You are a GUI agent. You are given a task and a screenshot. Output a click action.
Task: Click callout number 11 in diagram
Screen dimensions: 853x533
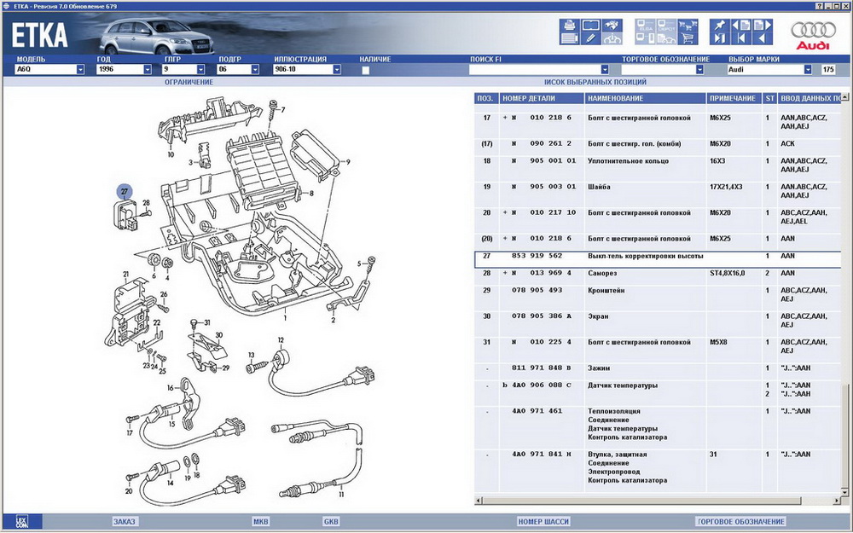(x=341, y=495)
